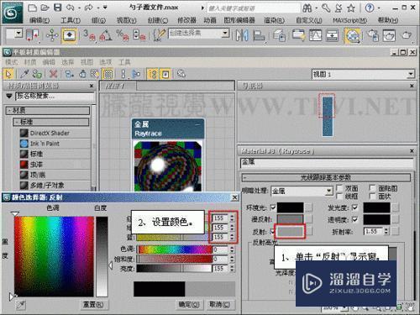Delete selected with the red X icon
This screenshot has width=420, height=315.
tap(53, 74)
